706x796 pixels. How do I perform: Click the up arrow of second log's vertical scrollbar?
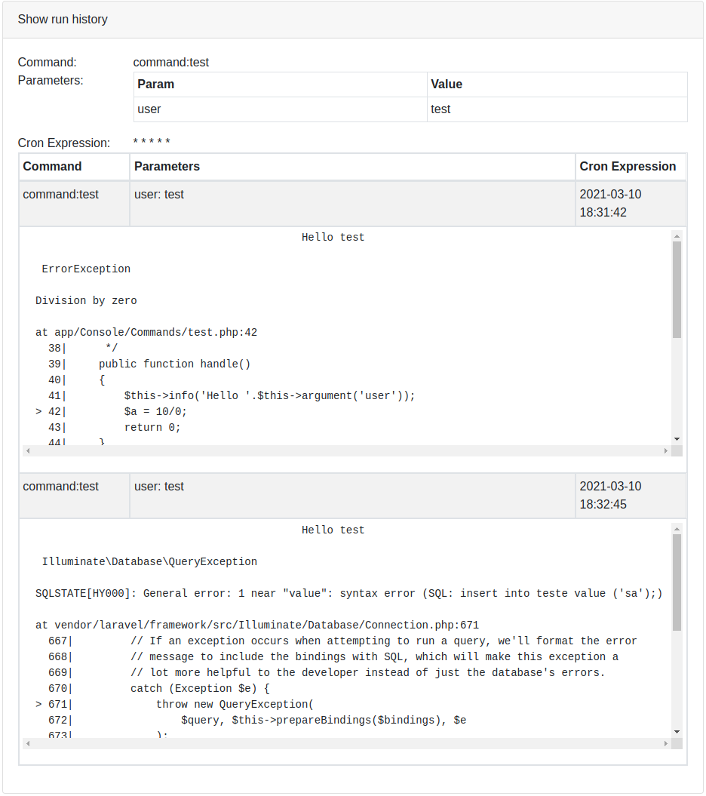(677, 529)
